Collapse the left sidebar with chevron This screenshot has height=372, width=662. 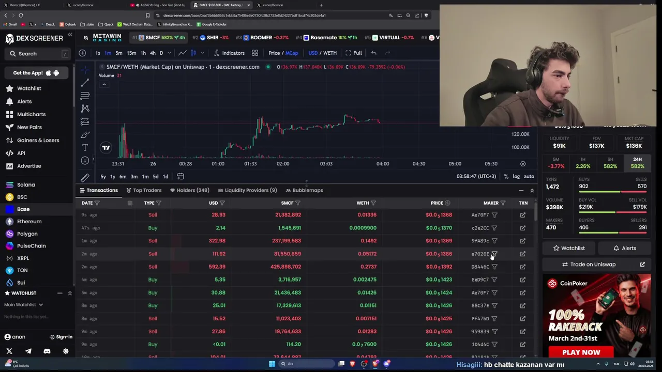[70, 35]
